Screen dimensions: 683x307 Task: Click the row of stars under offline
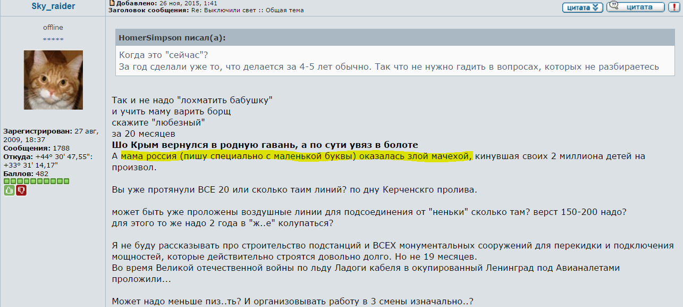point(53,40)
